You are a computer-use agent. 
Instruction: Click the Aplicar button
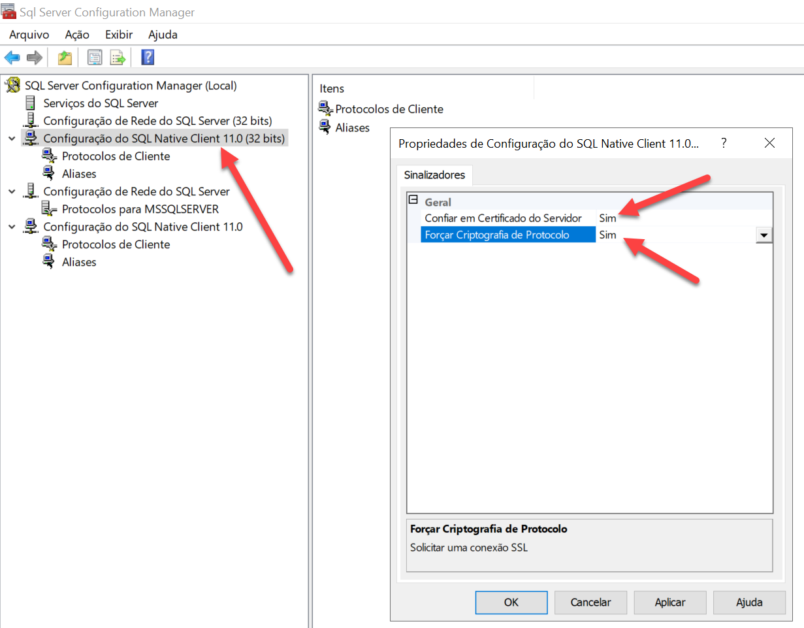click(670, 603)
